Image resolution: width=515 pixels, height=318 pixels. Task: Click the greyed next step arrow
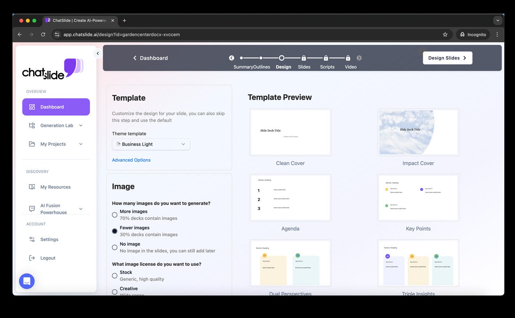tap(359, 58)
